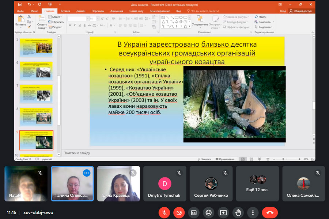Expand the Выделить selection dropdown
Viewport: 329px width, 219px height.
(264, 27)
